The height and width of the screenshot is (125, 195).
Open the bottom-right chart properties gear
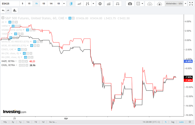pos(190,122)
